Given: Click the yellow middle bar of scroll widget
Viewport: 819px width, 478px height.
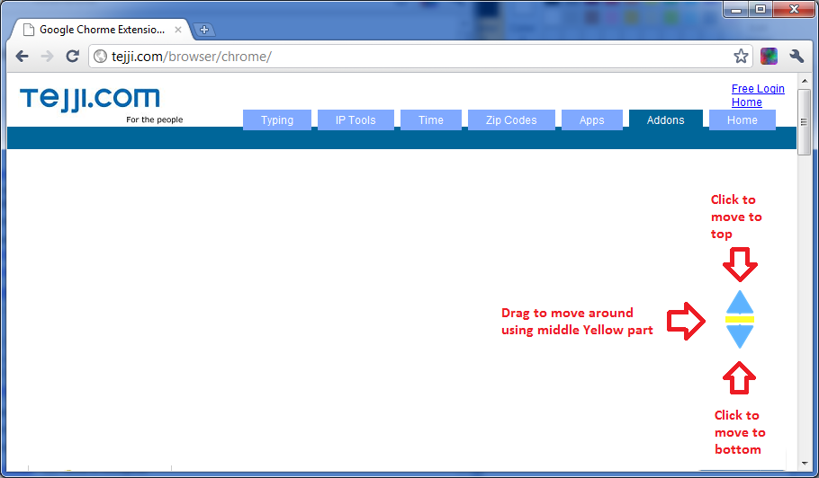Looking at the screenshot, I should point(740,320).
